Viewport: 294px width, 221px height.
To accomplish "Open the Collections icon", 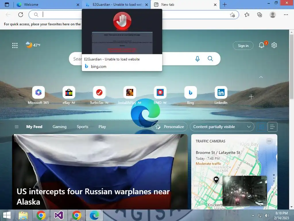I will [x=260, y=15].
